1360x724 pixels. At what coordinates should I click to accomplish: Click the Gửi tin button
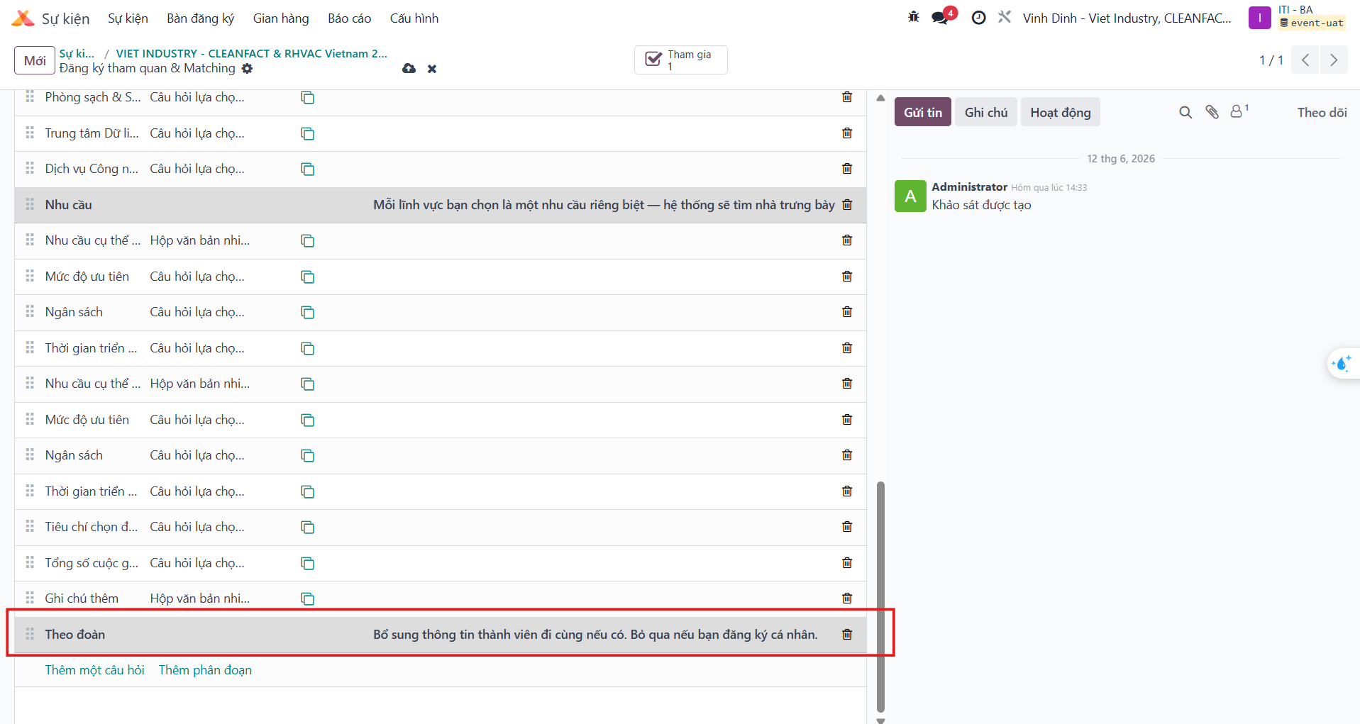pos(923,112)
